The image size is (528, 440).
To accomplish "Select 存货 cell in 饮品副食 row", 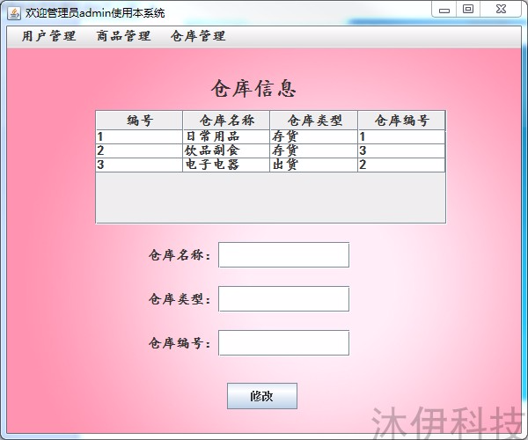I will click(x=314, y=150).
